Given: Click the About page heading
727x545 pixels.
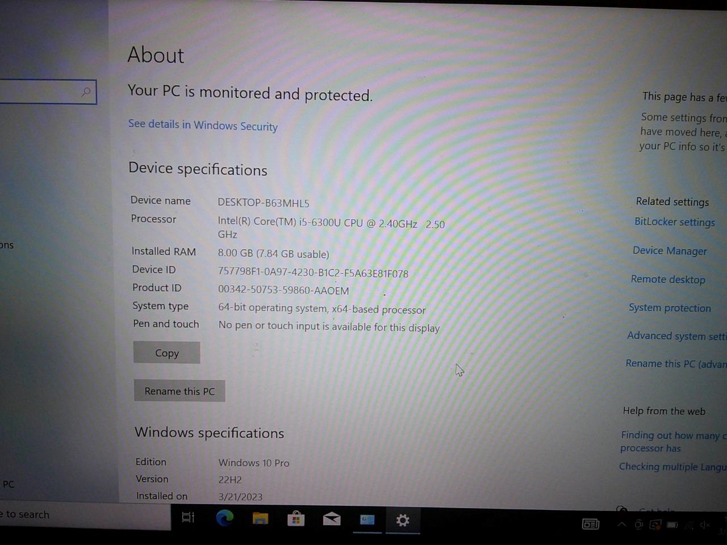Looking at the screenshot, I should click(156, 55).
